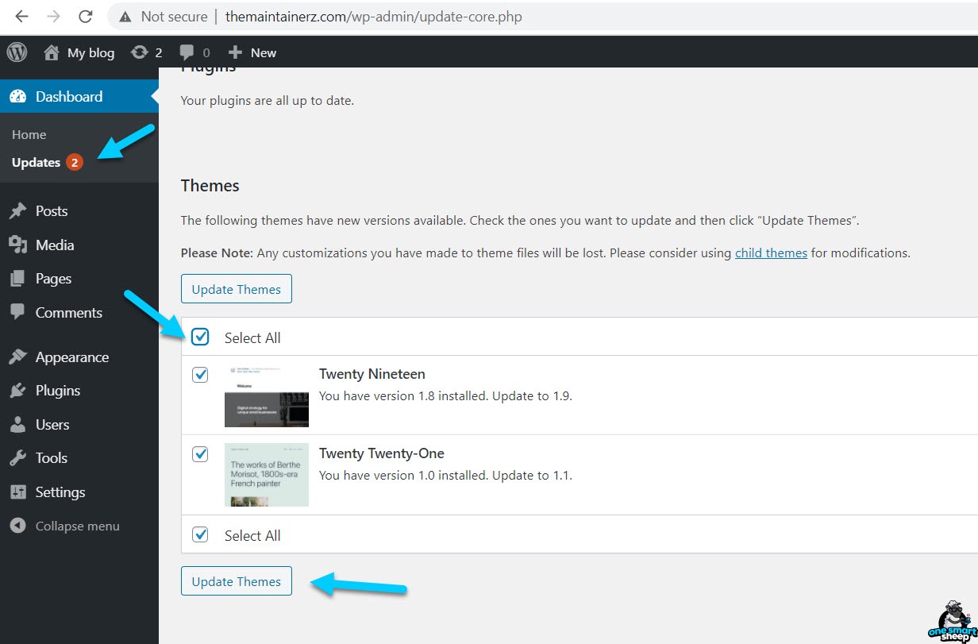Viewport: 978px width, 644px height.
Task: Click the Media icon in sidebar
Action: 18,245
